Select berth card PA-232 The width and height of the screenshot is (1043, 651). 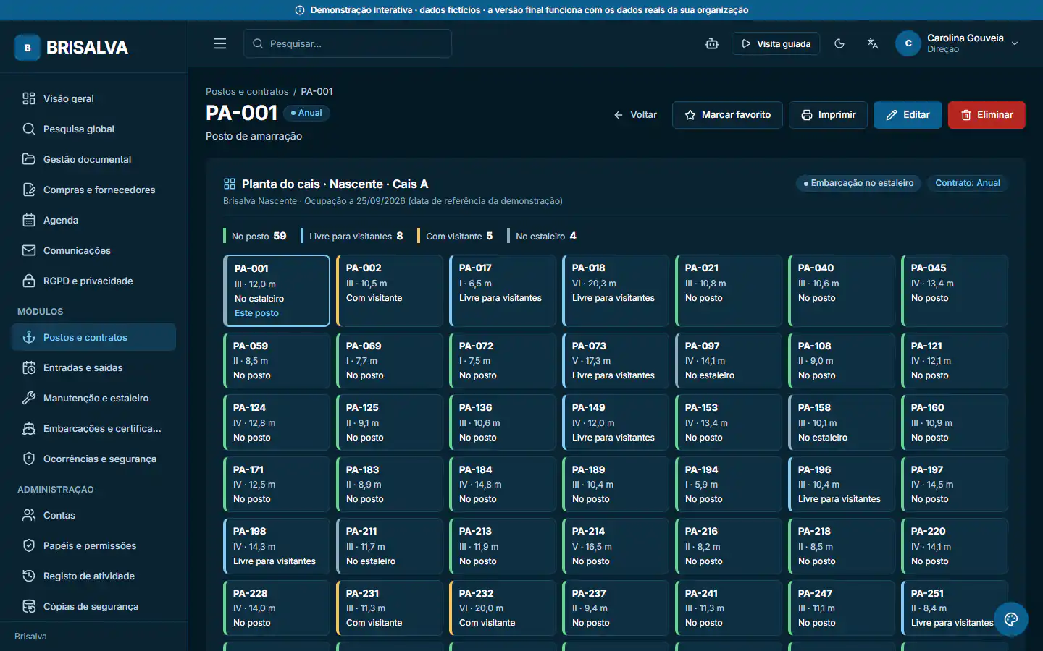tap(503, 608)
